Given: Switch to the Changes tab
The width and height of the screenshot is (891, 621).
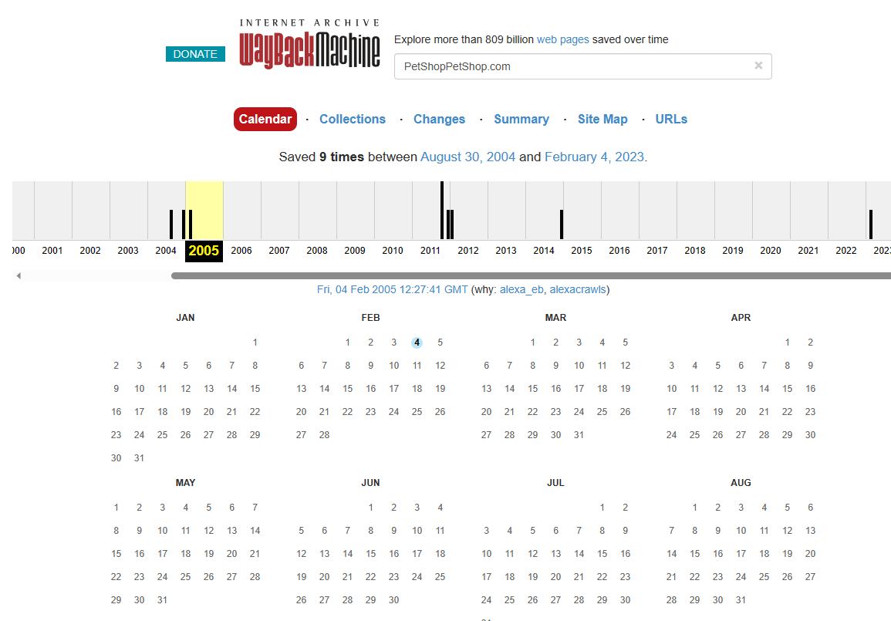Looking at the screenshot, I should tap(439, 120).
